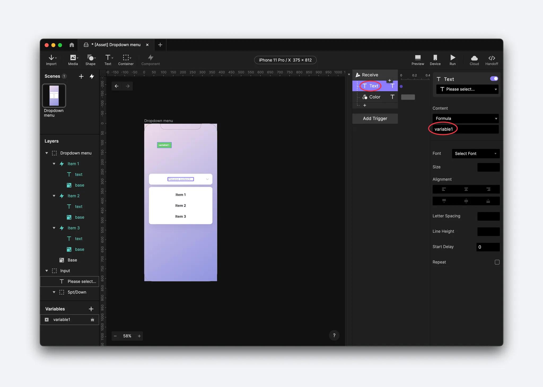Screen dimensions: 543x387
Task: Collapse the Item 3 layer
Action: tap(54, 228)
